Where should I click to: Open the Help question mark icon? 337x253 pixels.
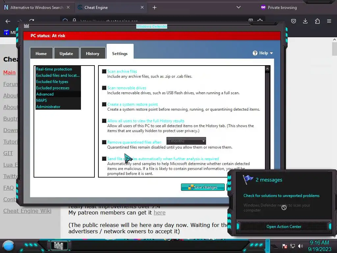coord(255,53)
